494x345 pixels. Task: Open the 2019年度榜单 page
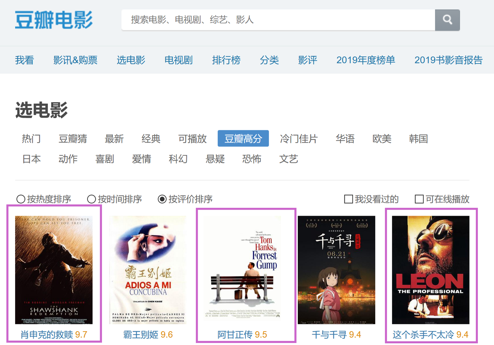[x=366, y=60]
